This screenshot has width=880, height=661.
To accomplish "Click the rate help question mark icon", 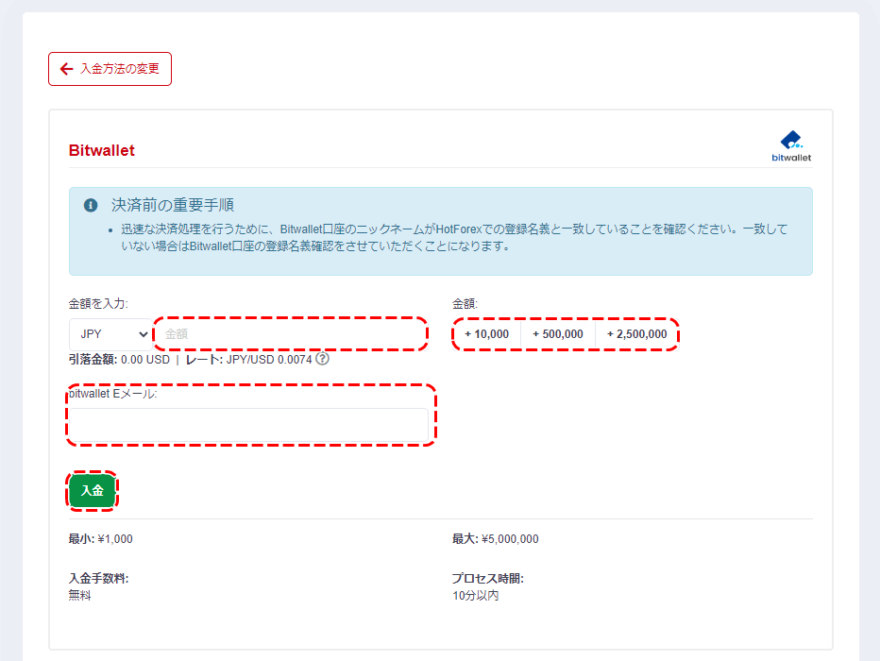I will [322, 359].
